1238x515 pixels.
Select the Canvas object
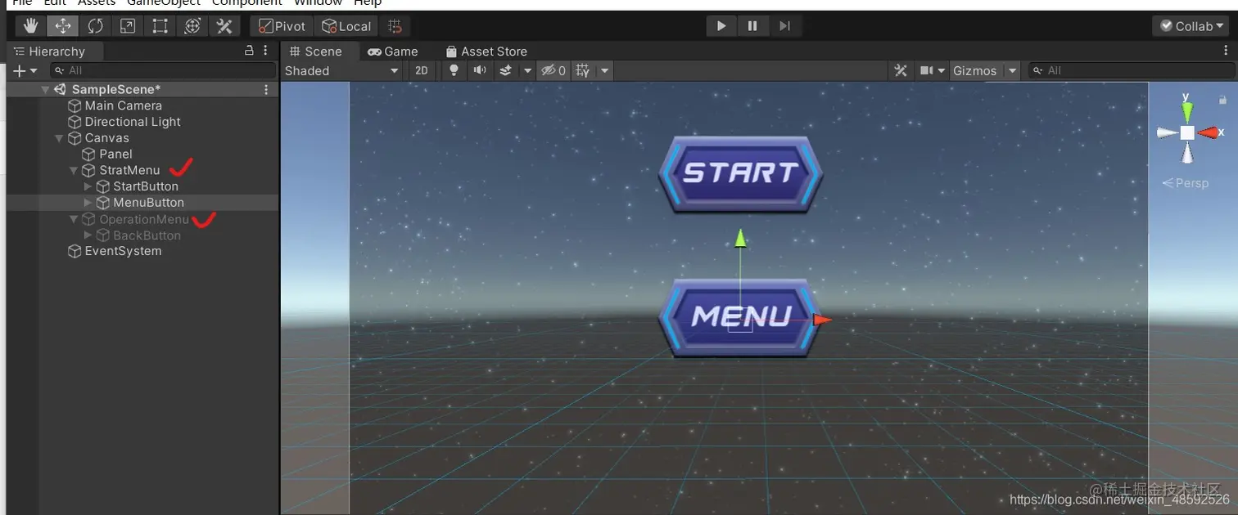[106, 138]
